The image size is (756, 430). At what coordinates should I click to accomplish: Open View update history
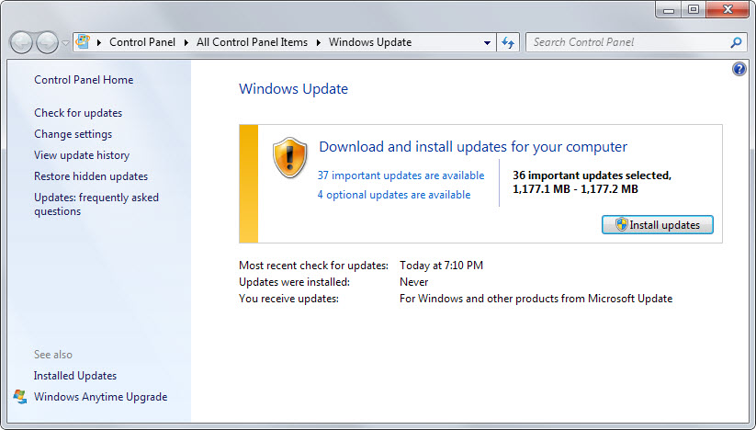click(82, 155)
